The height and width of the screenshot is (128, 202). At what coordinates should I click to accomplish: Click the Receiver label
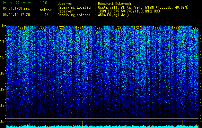65,11
